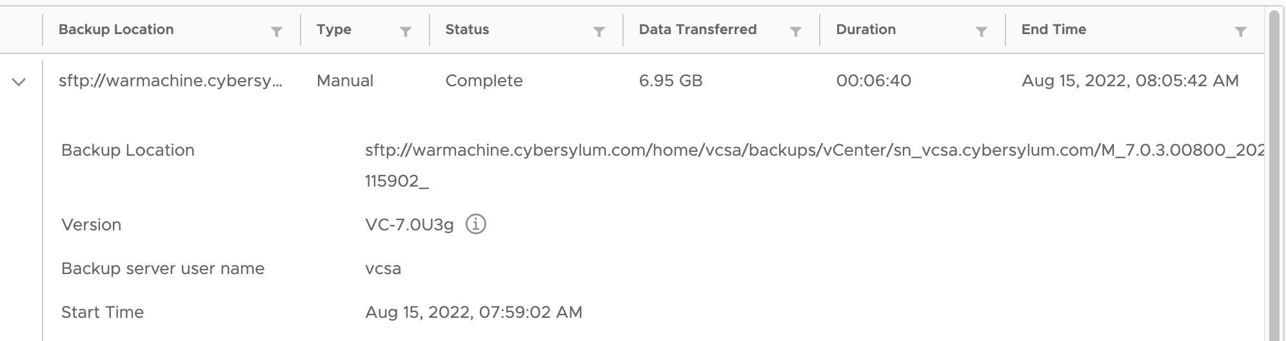This screenshot has height=341, width=1286.
Task: Select the Complete status cell
Action: click(x=484, y=81)
